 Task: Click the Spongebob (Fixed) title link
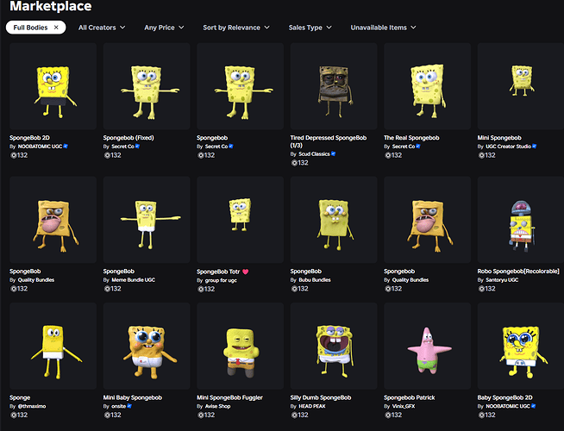point(128,138)
